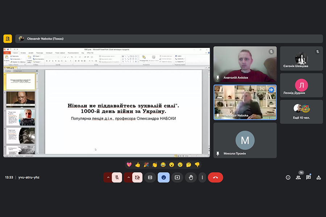Open more options three-dot menu
The width and height of the screenshot is (326, 217).
pos(202,178)
